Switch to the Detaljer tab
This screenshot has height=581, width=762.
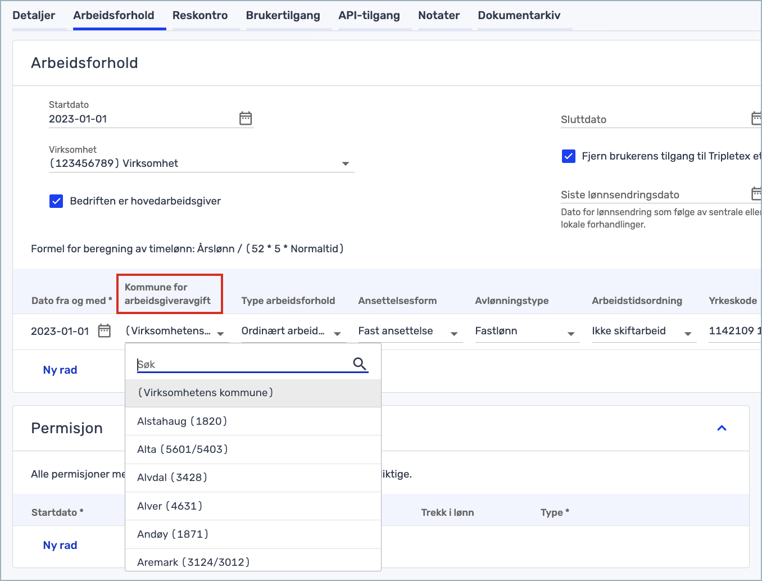pyautogui.click(x=34, y=16)
